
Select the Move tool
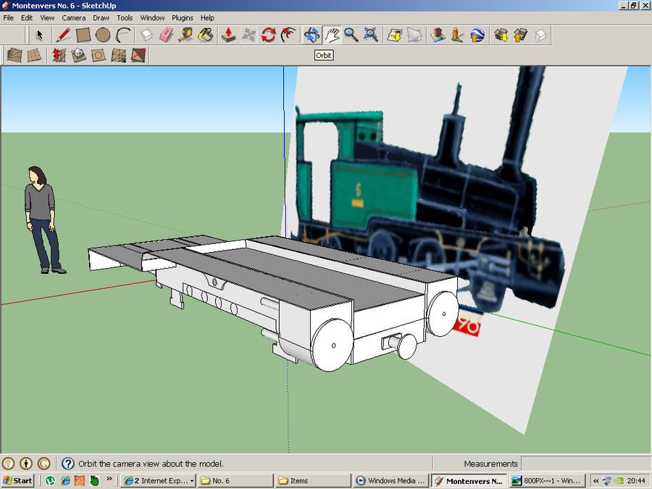248,35
